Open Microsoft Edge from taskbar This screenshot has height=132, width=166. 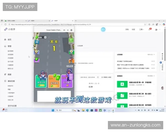pyautogui.click(x=87, y=110)
